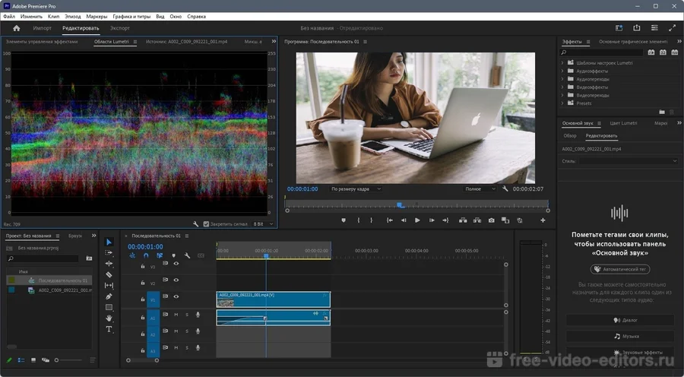The height and width of the screenshot is (377, 684).
Task: Expand the Presets folder in Effects
Action: coord(562,103)
